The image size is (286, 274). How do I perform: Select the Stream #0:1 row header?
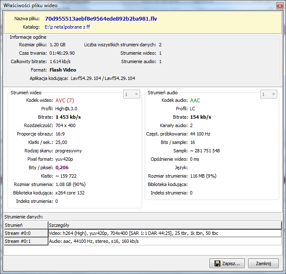pyautogui.click(x=26, y=241)
